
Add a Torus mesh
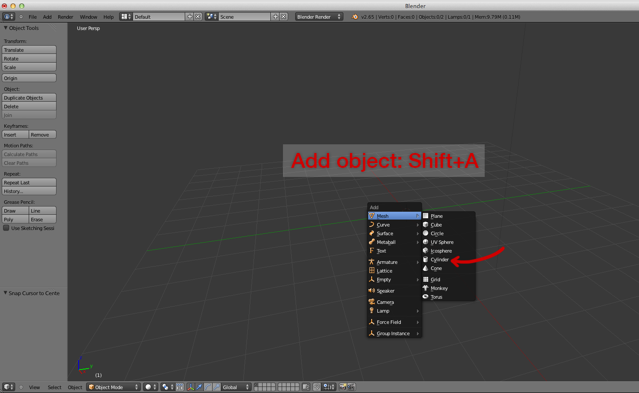(x=449, y=297)
